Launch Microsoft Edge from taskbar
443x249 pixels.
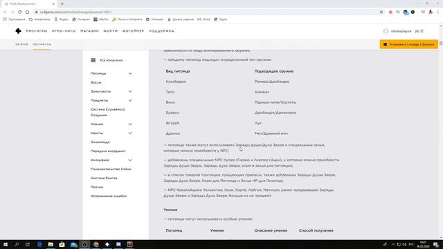point(39,244)
